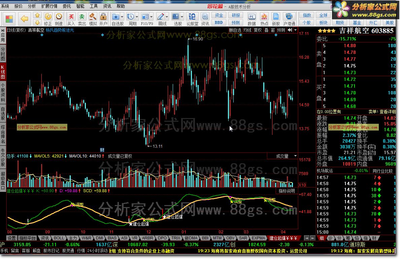
Task: Expand the 自选股 toolbar dropdown arrow
Action: click(122, 17)
